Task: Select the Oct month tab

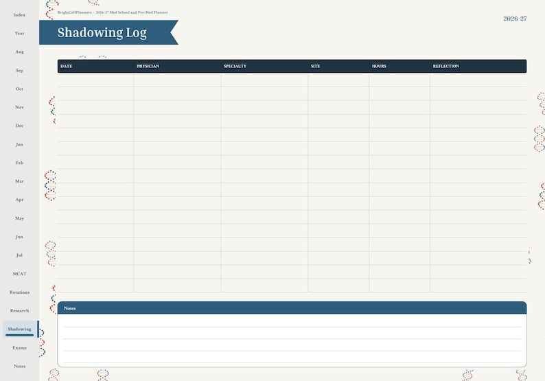Action: 19,89
